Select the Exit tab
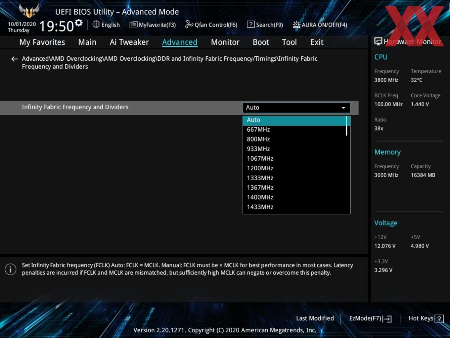Screen dimensions: 450x338 click(317, 42)
